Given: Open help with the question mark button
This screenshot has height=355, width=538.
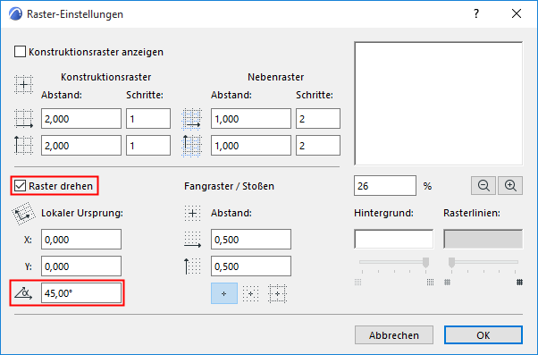Looking at the screenshot, I should [x=476, y=13].
